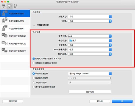The image size is (135, 106).
Task: Open the 保存位置 dropdown
Action: click(x=90, y=40)
